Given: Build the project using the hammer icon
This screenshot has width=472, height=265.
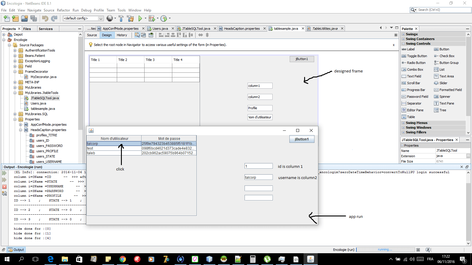Looking at the screenshot, I should [x=121, y=18].
